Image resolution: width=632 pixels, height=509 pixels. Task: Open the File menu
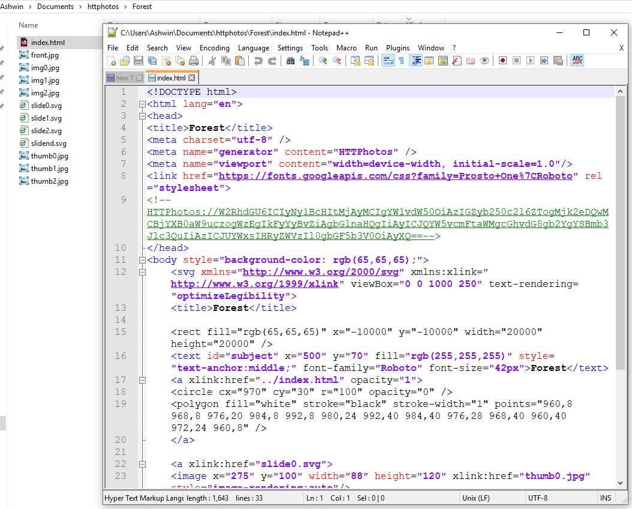113,48
